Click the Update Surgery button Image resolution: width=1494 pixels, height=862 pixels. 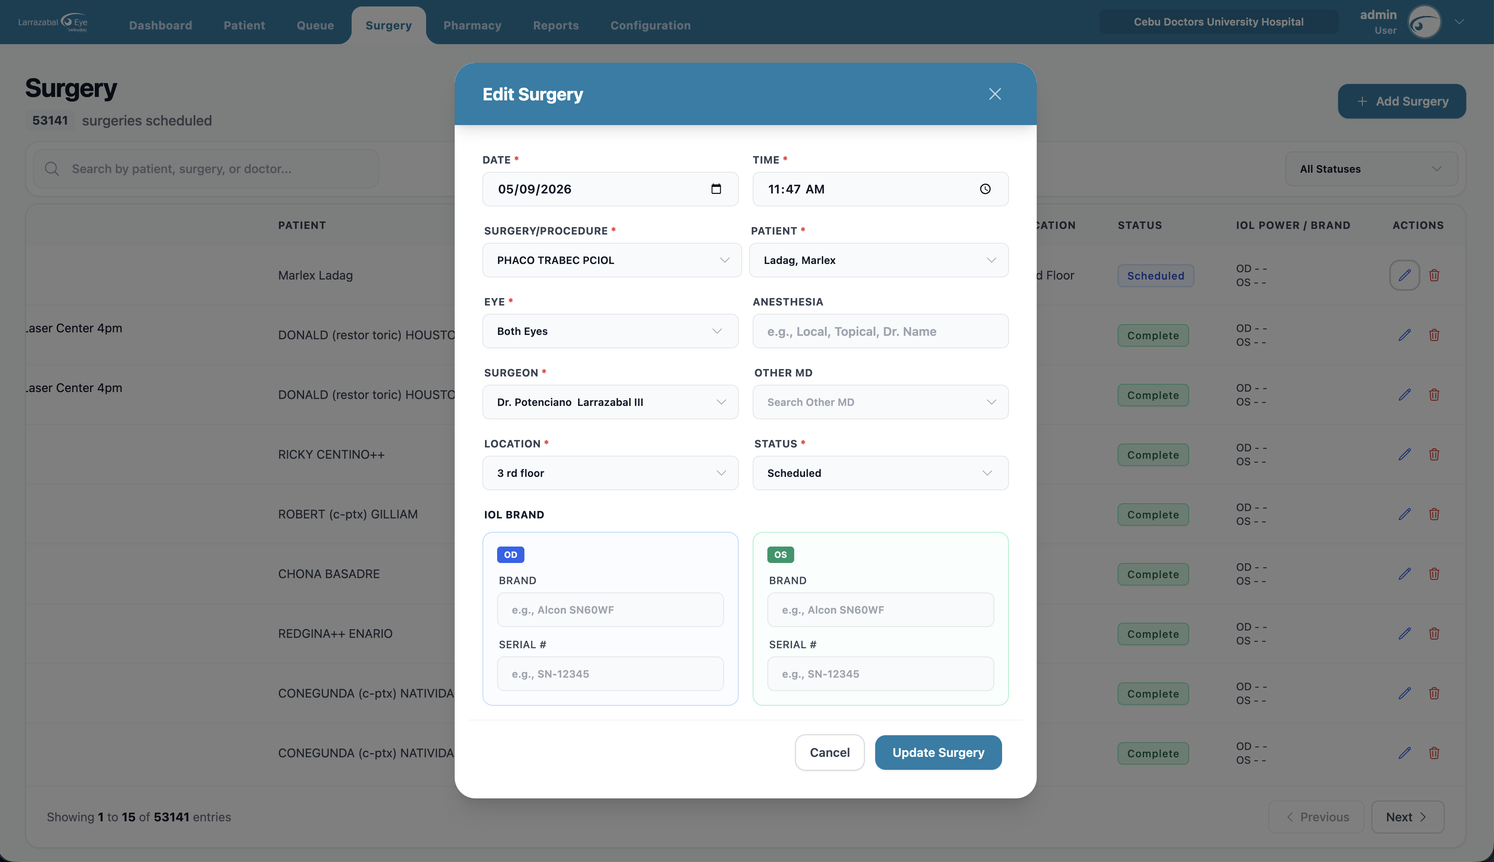[938, 753]
